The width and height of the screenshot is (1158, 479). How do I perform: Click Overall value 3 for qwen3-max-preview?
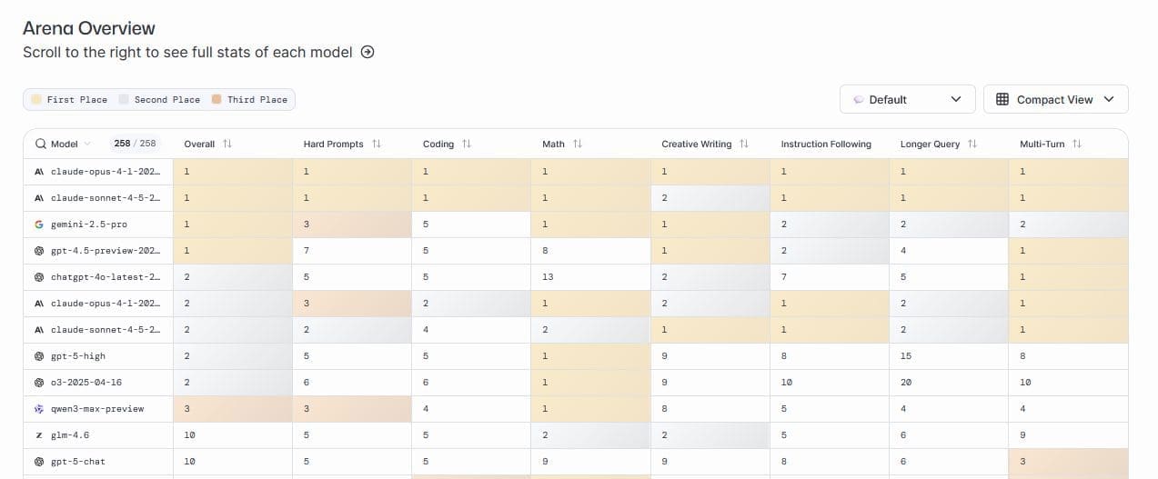(186, 408)
